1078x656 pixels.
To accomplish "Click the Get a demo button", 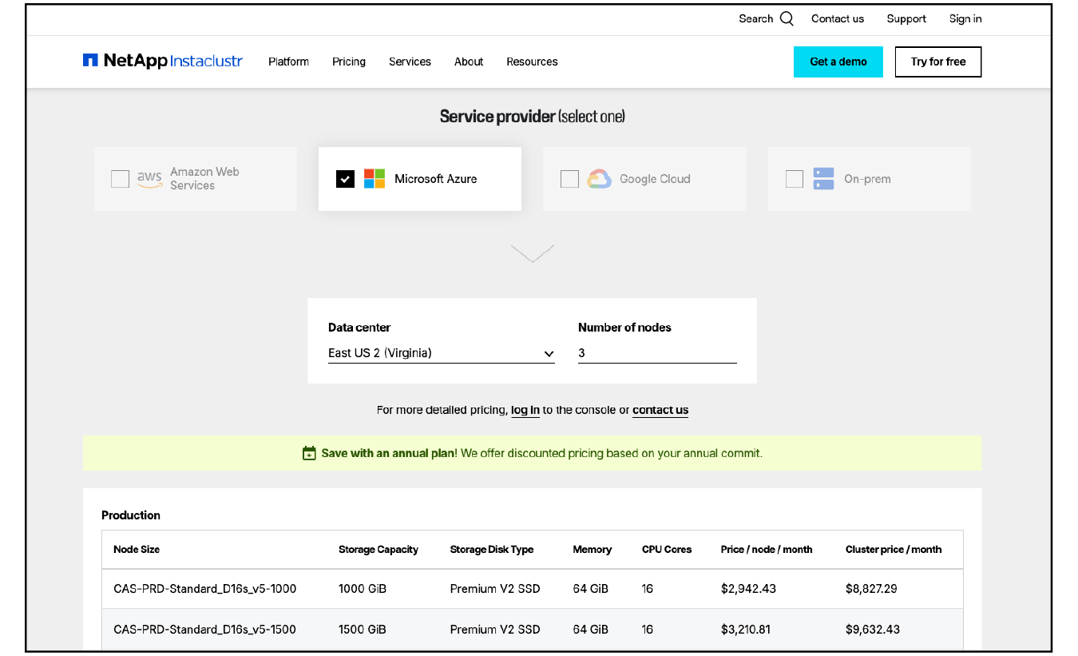I will pos(838,62).
